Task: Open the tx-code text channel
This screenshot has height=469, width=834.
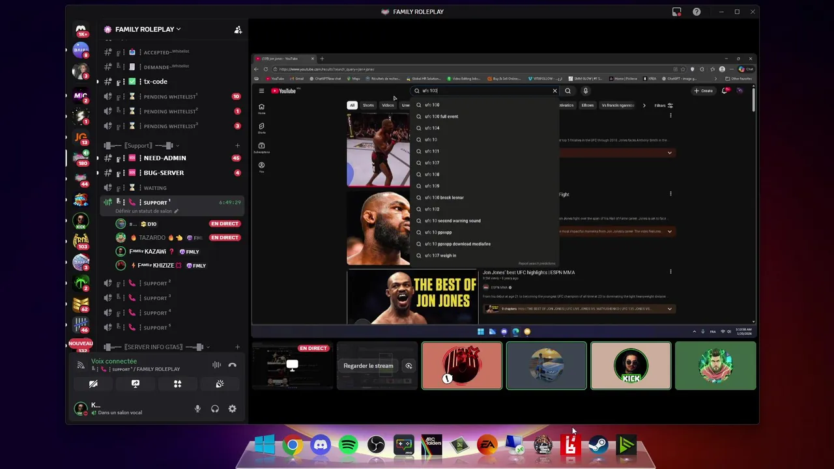Action: point(172,81)
